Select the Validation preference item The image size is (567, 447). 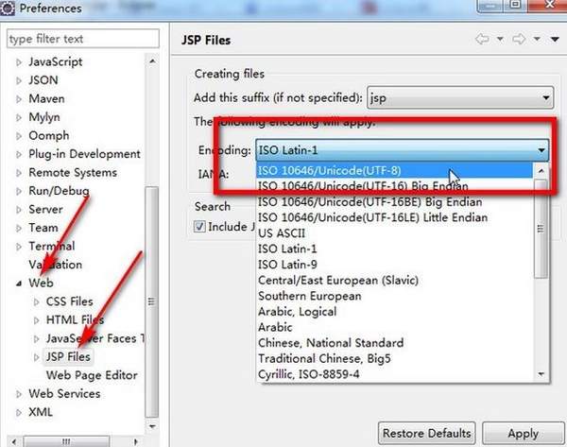(56, 265)
